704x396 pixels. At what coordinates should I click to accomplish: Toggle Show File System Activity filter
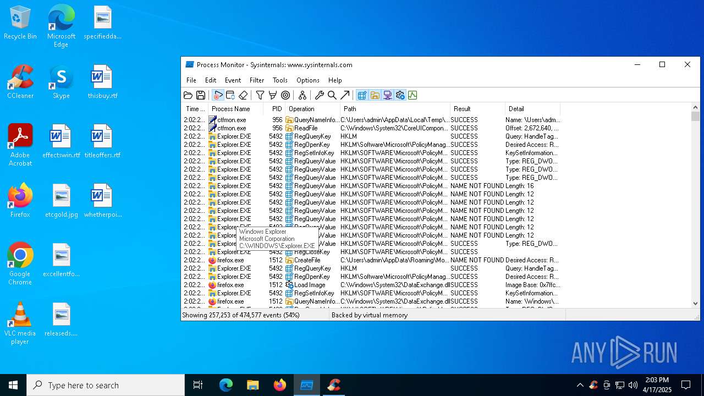click(375, 95)
